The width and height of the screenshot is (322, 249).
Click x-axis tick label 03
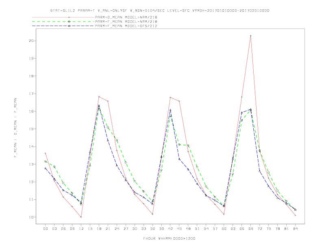54,229
